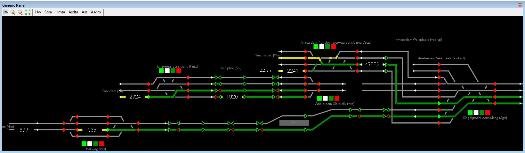This screenshot has height=153, width=525.
Task: Click the grey Perron platform block
Action: 294,123
